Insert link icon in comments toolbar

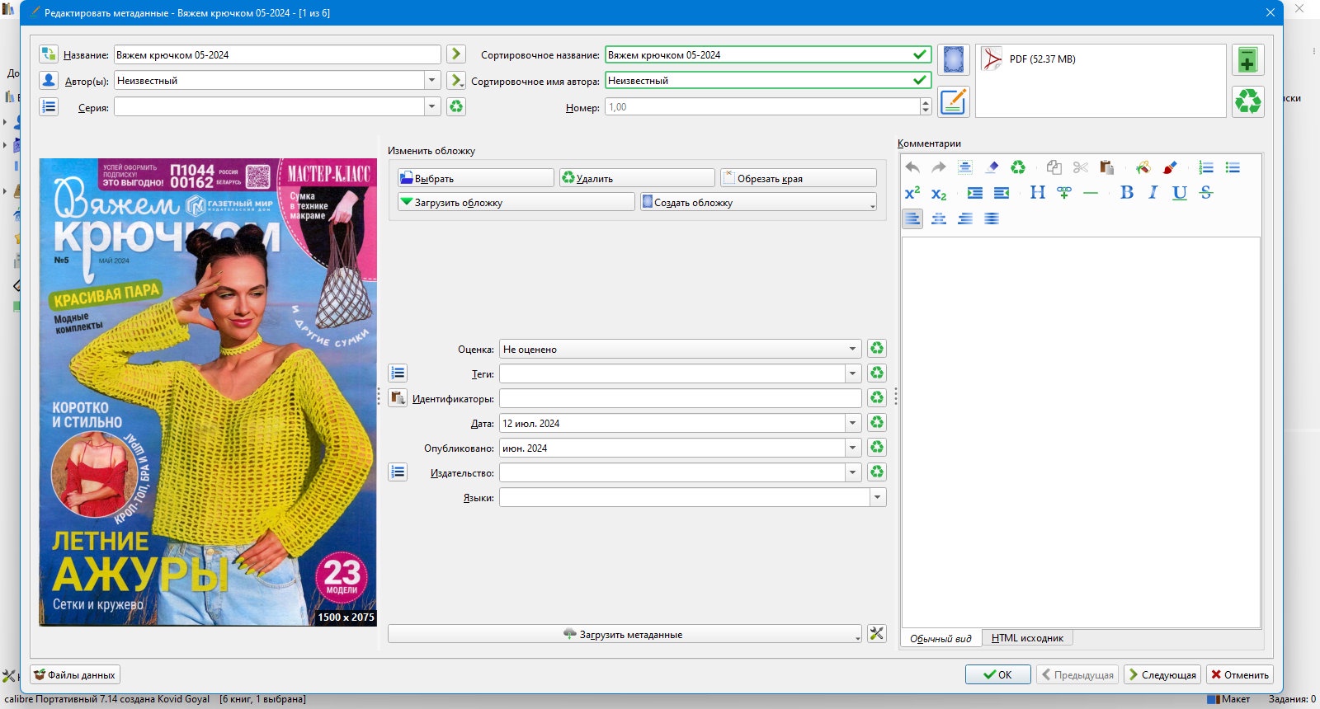[1064, 193]
